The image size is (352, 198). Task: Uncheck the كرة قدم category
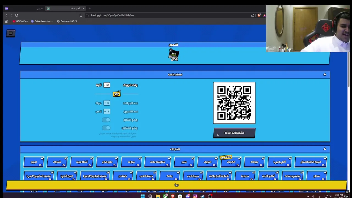pos(123,176)
